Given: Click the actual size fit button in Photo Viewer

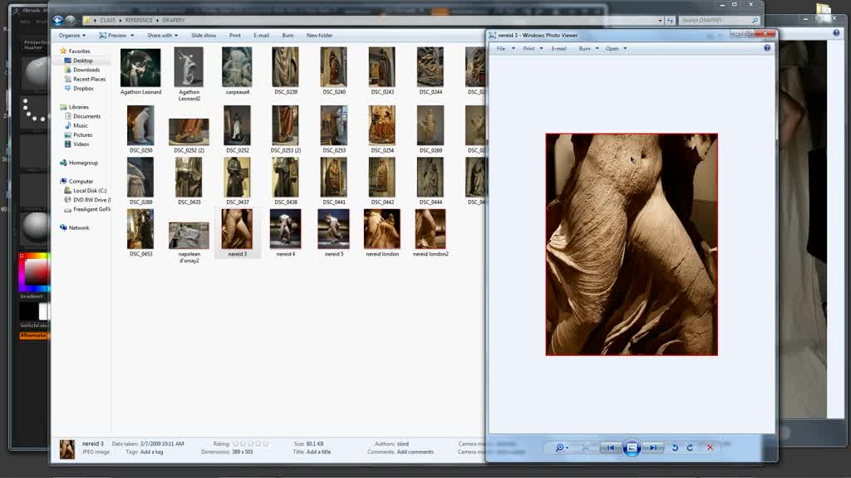Looking at the screenshot, I should [x=586, y=447].
